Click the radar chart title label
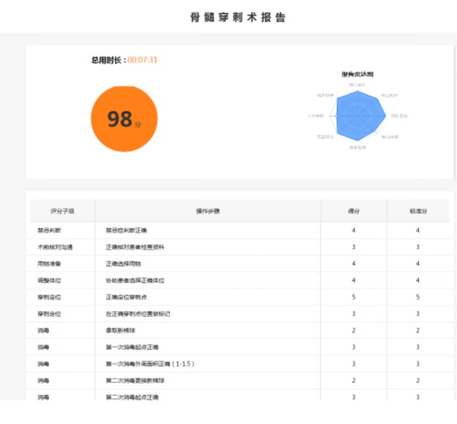 point(357,75)
